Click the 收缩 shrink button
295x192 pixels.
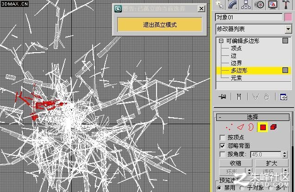pos(235,163)
